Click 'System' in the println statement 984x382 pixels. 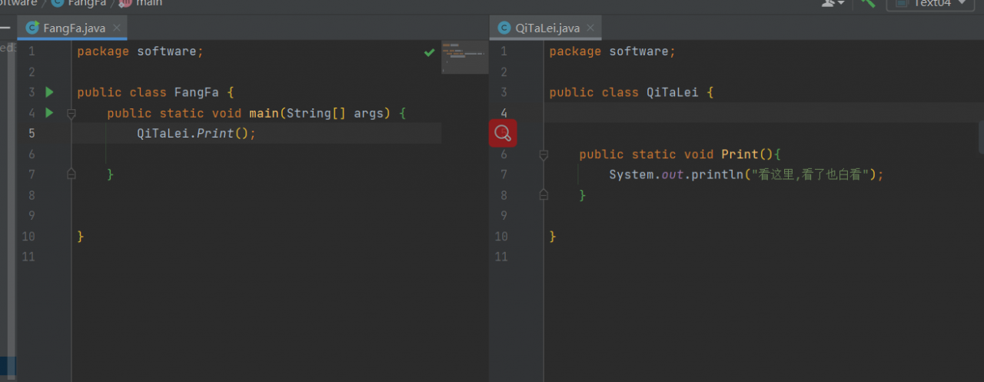631,175
